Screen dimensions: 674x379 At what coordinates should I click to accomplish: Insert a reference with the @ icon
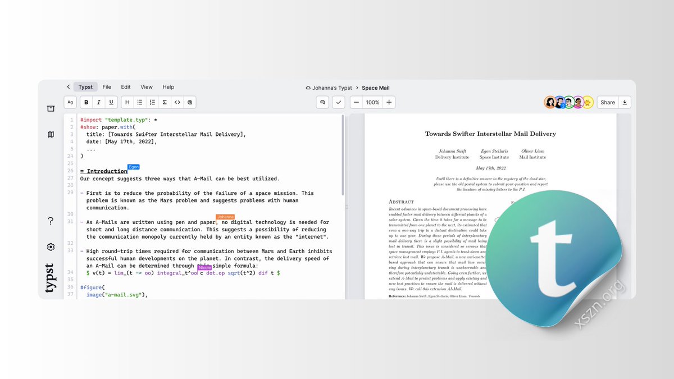click(x=190, y=102)
